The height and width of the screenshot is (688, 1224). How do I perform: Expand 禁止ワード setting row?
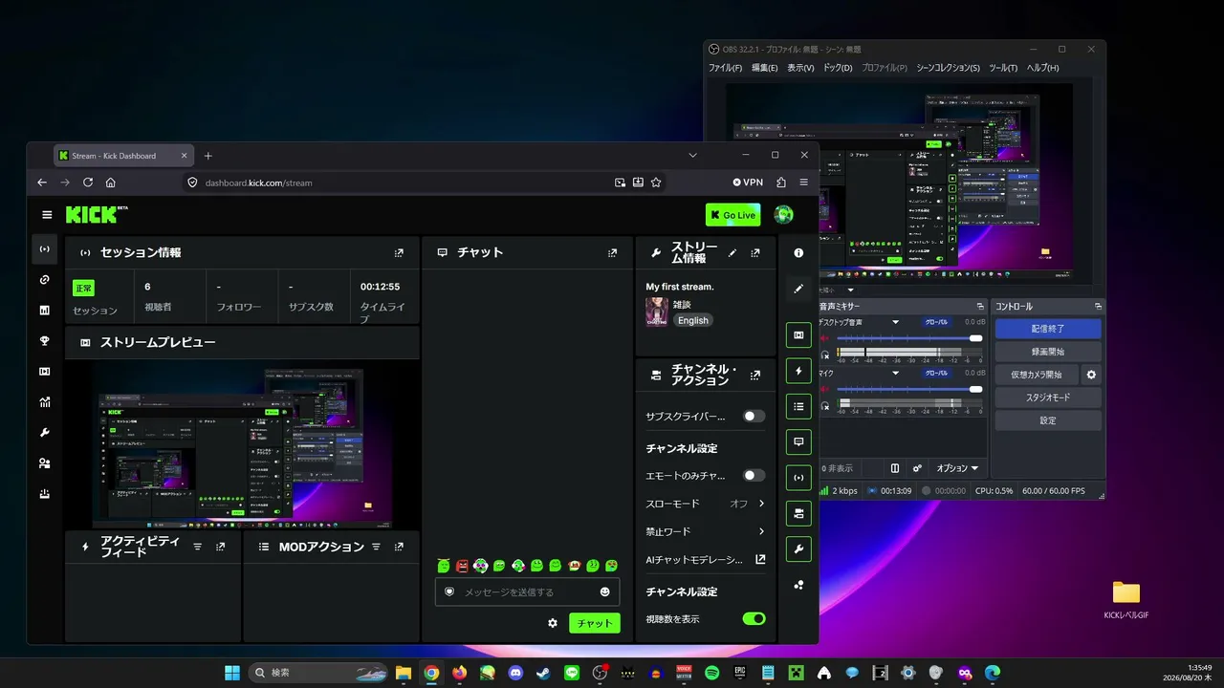706,531
